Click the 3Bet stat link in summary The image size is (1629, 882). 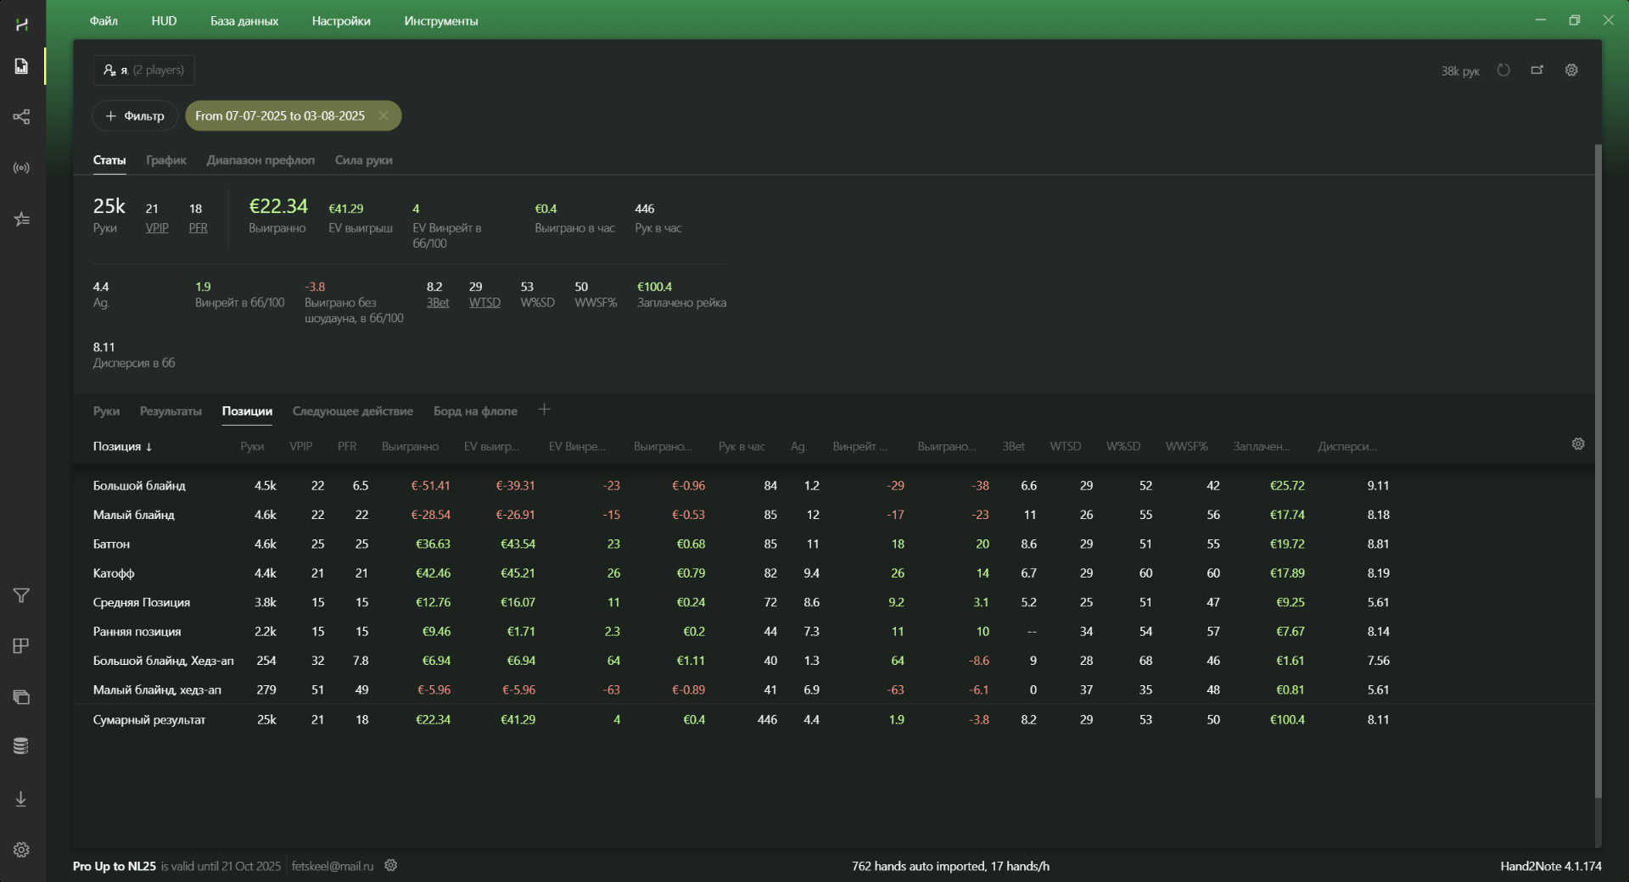[x=438, y=303]
